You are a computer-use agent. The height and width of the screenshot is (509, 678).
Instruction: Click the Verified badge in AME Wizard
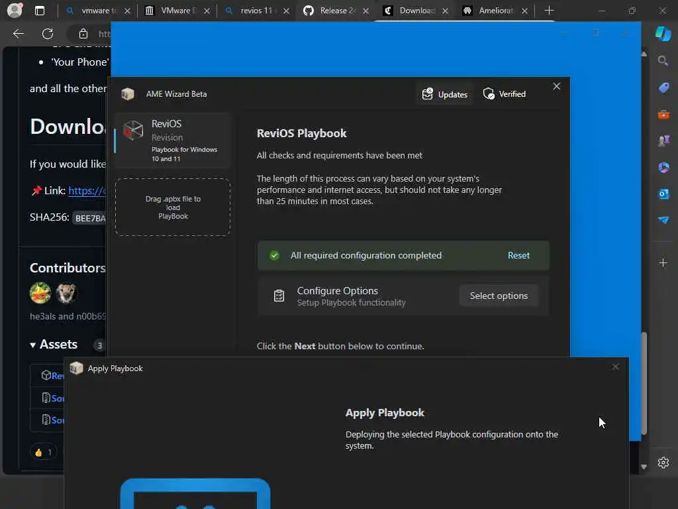[x=504, y=94]
